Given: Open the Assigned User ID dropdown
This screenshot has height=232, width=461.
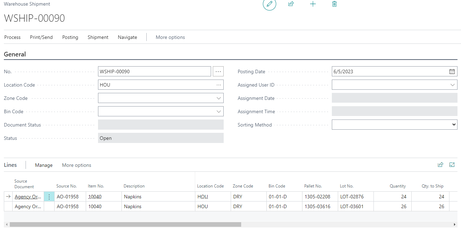Looking at the screenshot, I should coord(453,85).
